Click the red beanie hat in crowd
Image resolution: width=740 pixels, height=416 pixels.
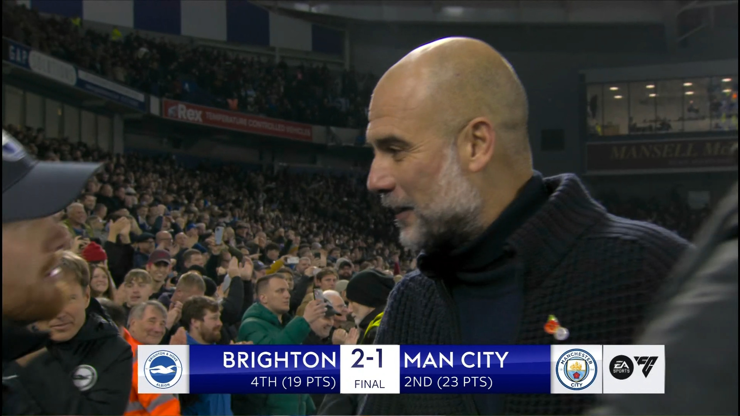click(x=94, y=252)
